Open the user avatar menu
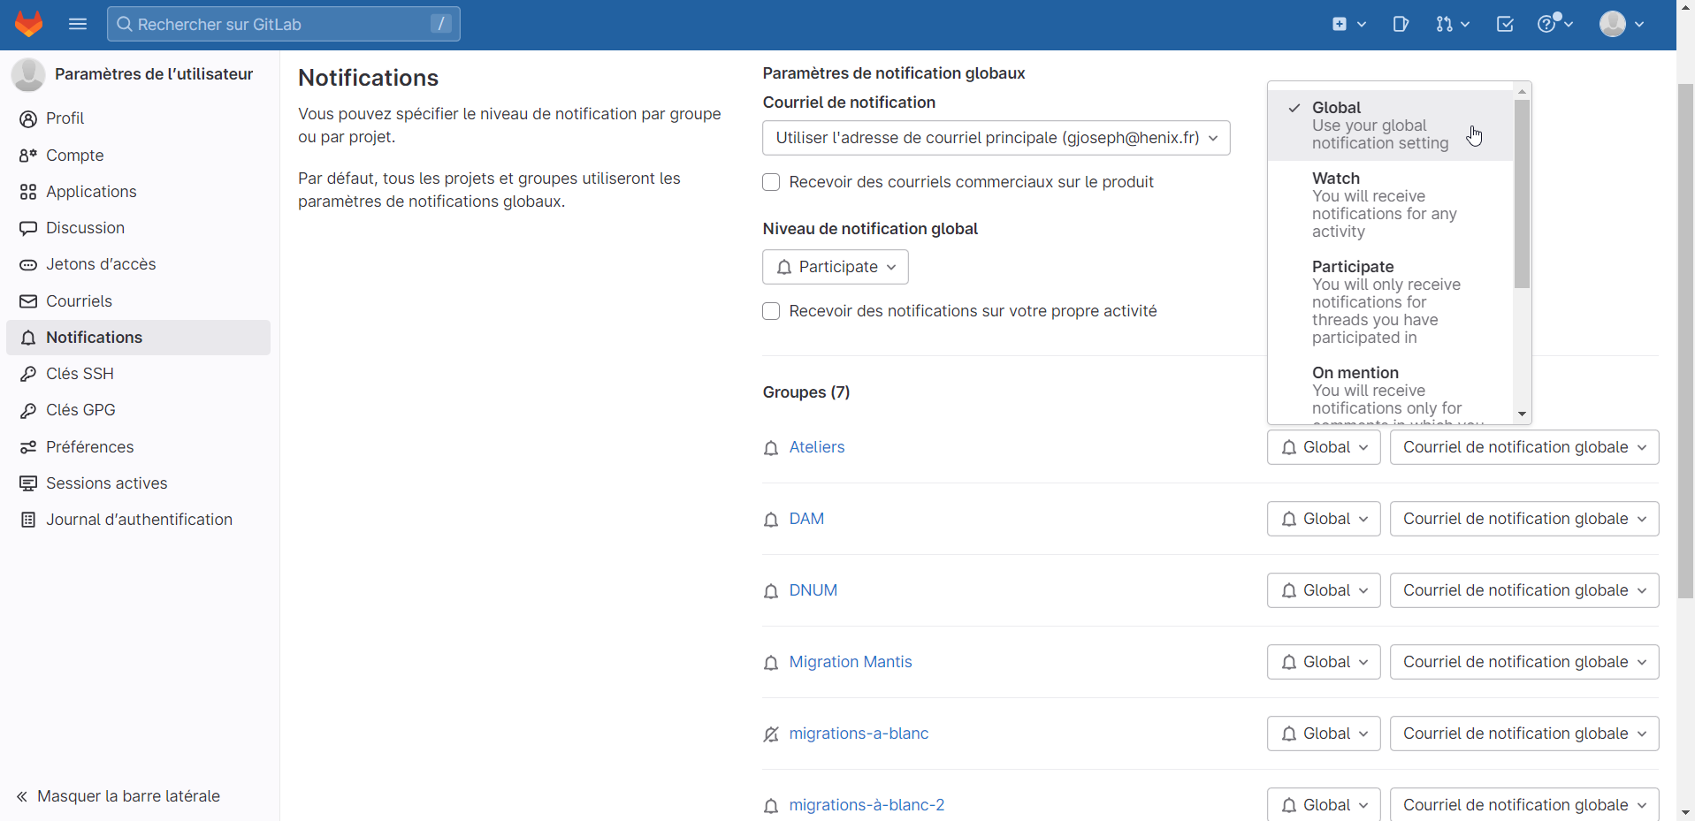The image size is (1695, 821). click(x=1621, y=24)
